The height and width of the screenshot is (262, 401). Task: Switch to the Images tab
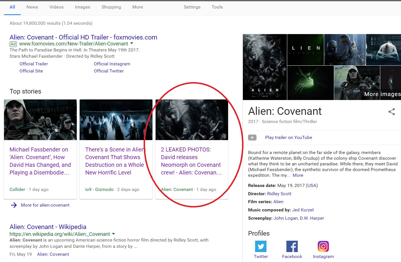click(x=82, y=7)
